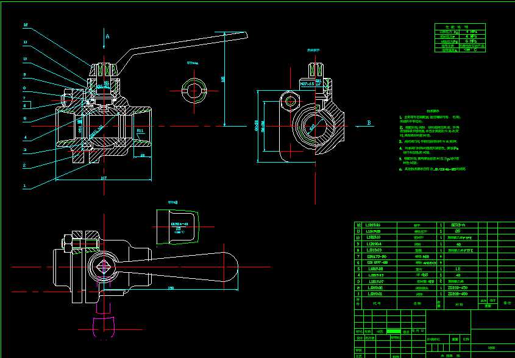Screen dimensions: 515x358
Task: Click the 4 MPa value in top row
Action: pyautogui.click(x=471, y=32)
